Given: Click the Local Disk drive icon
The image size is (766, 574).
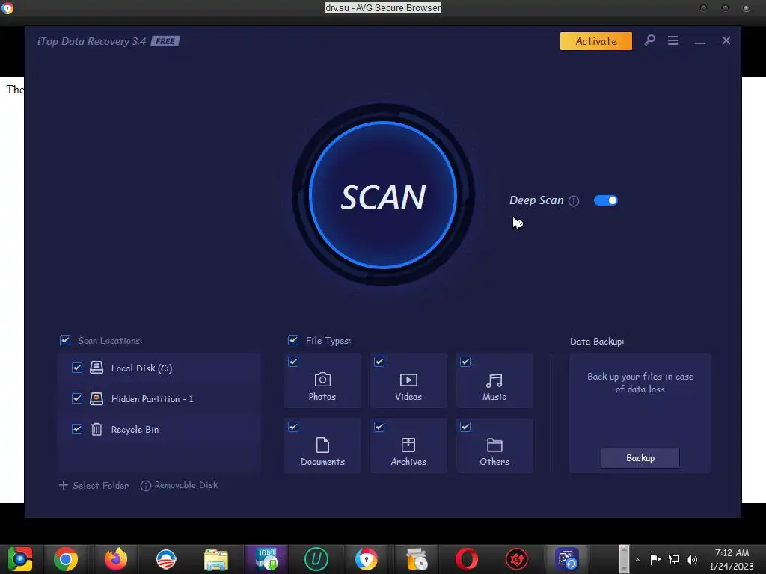Looking at the screenshot, I should point(96,368).
